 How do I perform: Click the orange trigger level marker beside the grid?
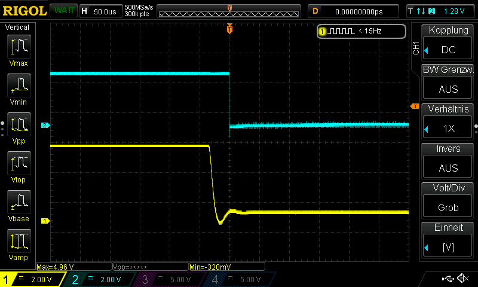(x=415, y=106)
